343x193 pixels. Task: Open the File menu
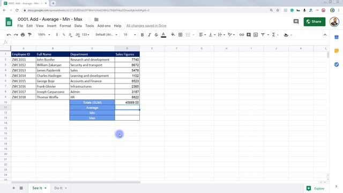tap(20, 26)
